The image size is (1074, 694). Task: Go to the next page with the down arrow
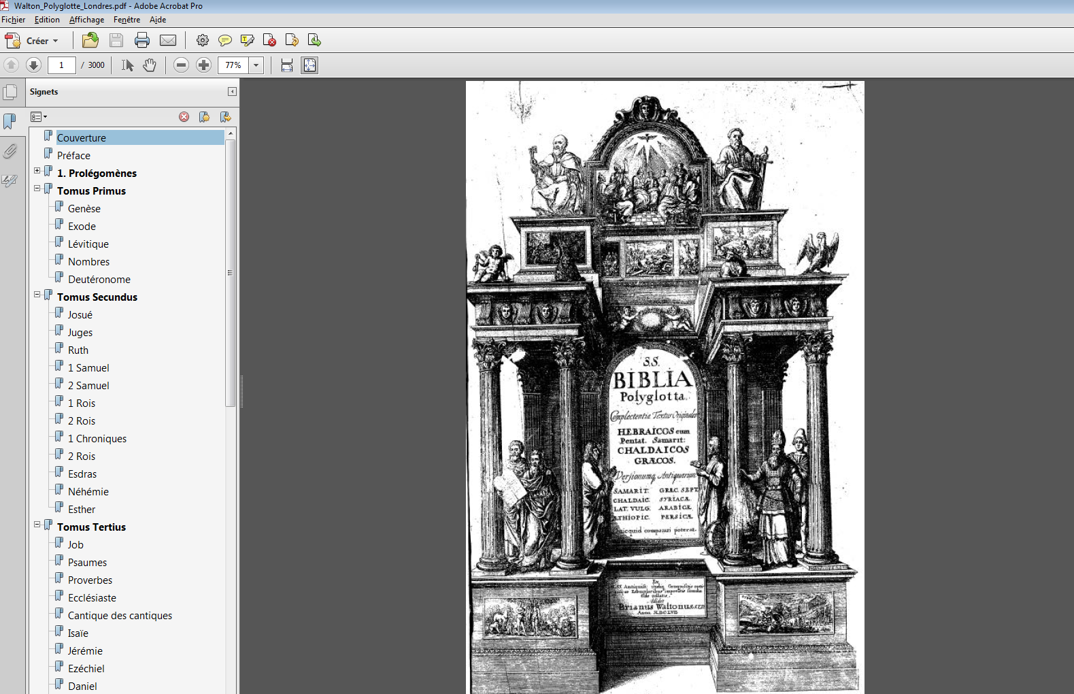pyautogui.click(x=33, y=65)
